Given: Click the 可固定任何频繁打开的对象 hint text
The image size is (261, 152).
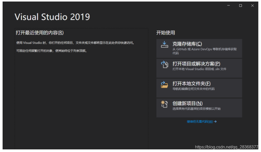Looking at the screenshot, I should (x=52, y=51).
